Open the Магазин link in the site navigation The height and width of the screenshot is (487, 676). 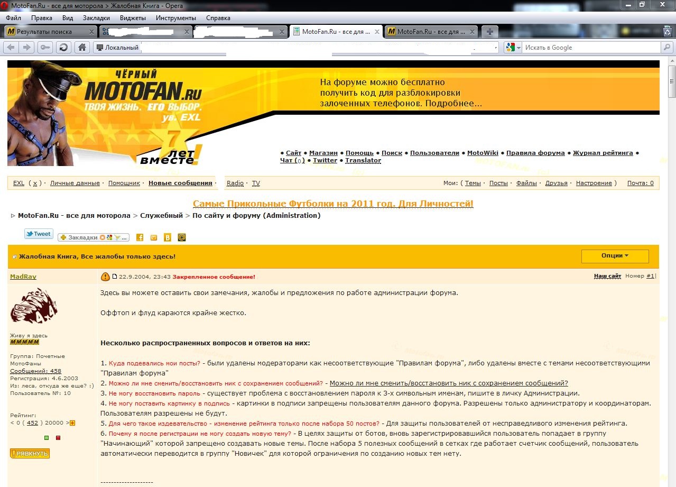(323, 153)
